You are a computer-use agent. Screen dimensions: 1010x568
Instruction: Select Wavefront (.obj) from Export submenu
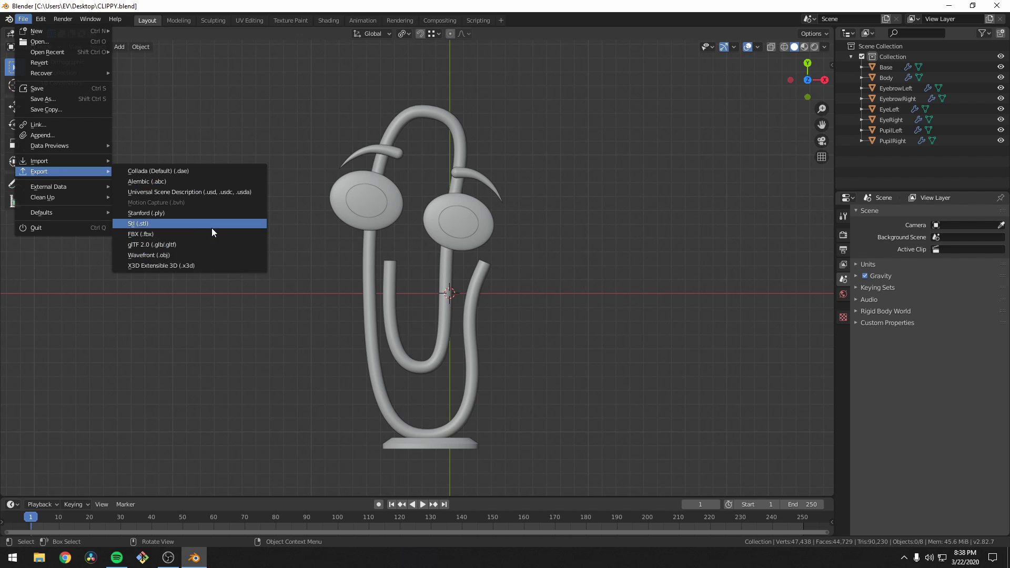[x=149, y=255]
